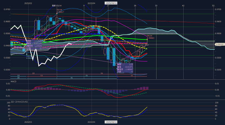Image resolution: width=225 pixels, height=125 pixels.
Task: Click the bar-count label 22 below the candles
Action: [x=33, y=73]
